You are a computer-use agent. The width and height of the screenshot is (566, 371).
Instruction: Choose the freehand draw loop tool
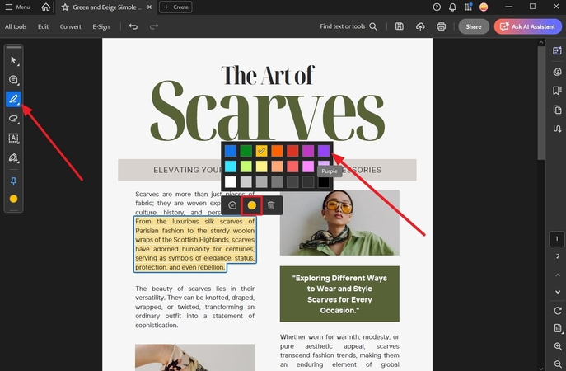coord(13,119)
